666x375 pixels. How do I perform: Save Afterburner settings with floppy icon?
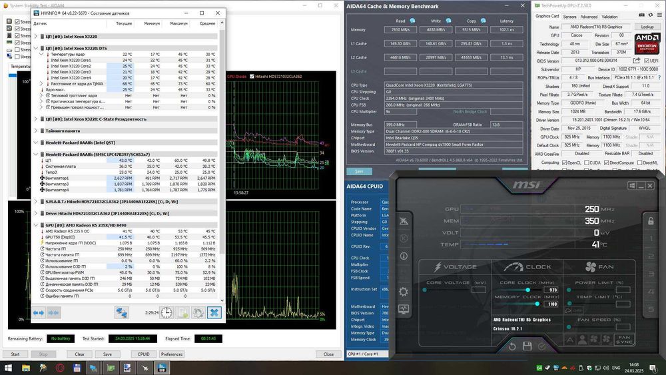[527, 346]
